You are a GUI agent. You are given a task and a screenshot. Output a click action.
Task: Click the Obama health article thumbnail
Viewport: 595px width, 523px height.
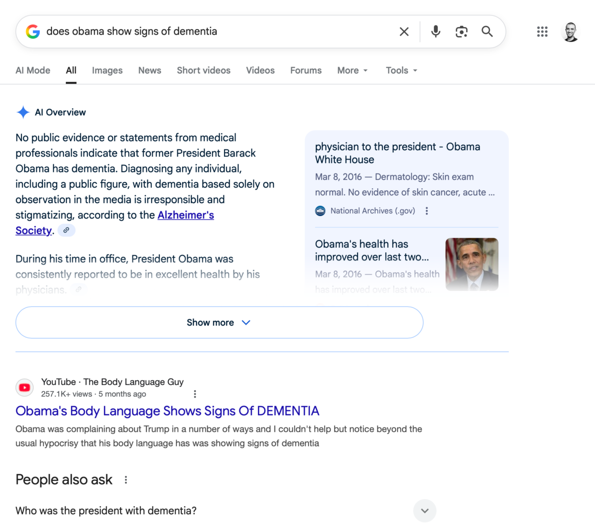[x=472, y=264]
